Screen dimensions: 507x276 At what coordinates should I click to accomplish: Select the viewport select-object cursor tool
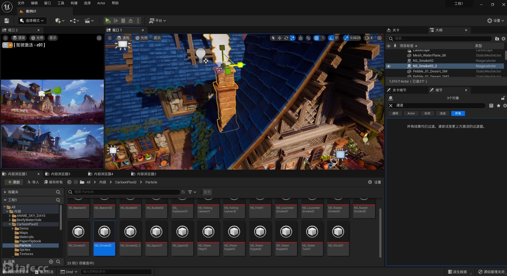point(273,38)
